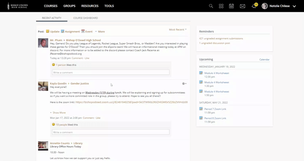
Task: Open the messages envelope icon
Action: pyautogui.click(x=242, y=6)
